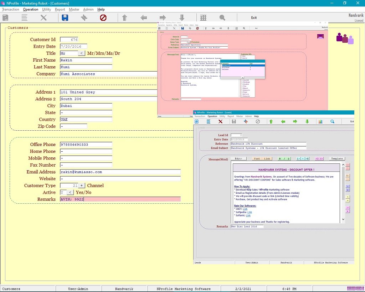Click the green down arrow in Leads window
365x292 pixels.
pyautogui.click(x=307, y=121)
